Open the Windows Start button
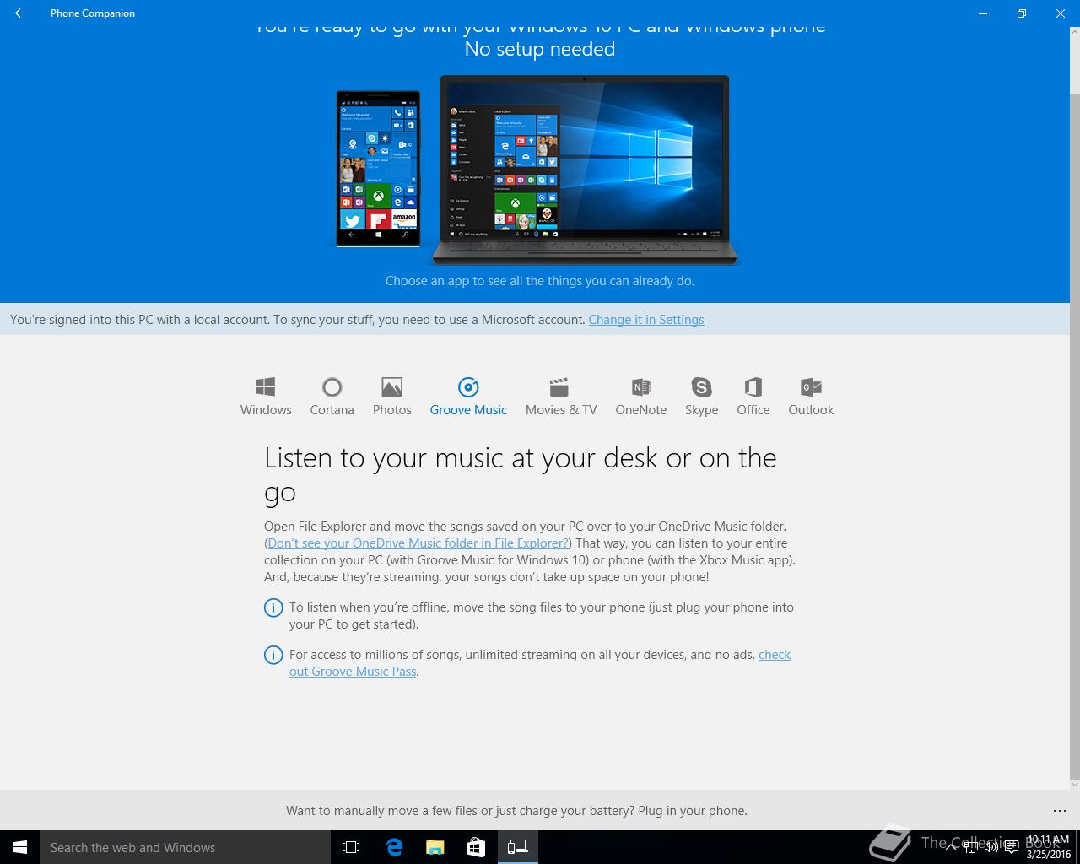 point(20,847)
